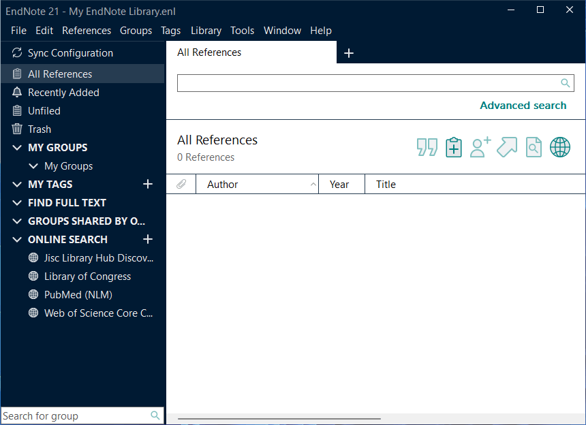The width and height of the screenshot is (586, 425).
Task: Add an online search with plus icon
Action: [148, 239]
